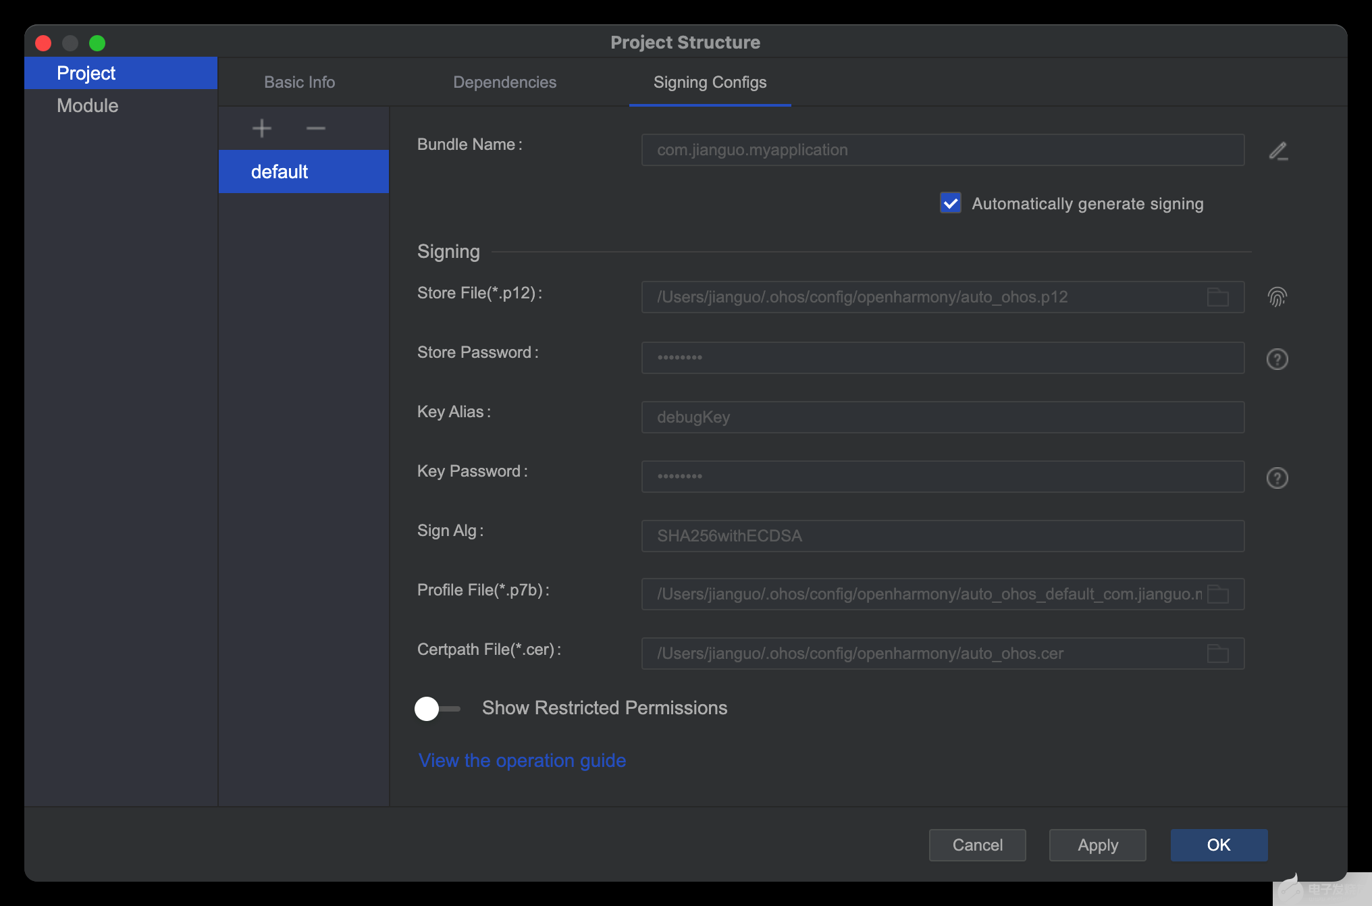Click the folder browse icon in Profile File field

(x=1217, y=594)
